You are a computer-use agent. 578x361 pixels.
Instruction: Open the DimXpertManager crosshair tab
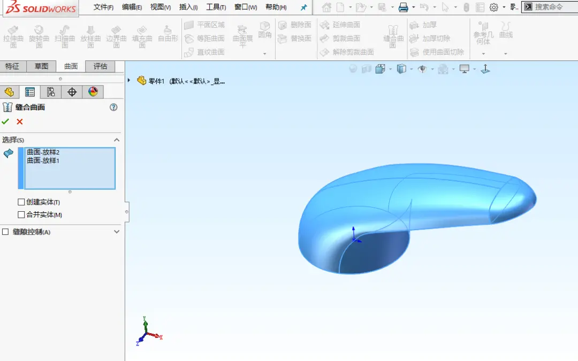(72, 92)
